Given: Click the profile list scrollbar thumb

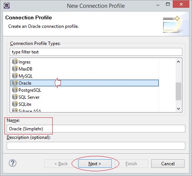Looking at the screenshot, I should [x=178, y=91].
